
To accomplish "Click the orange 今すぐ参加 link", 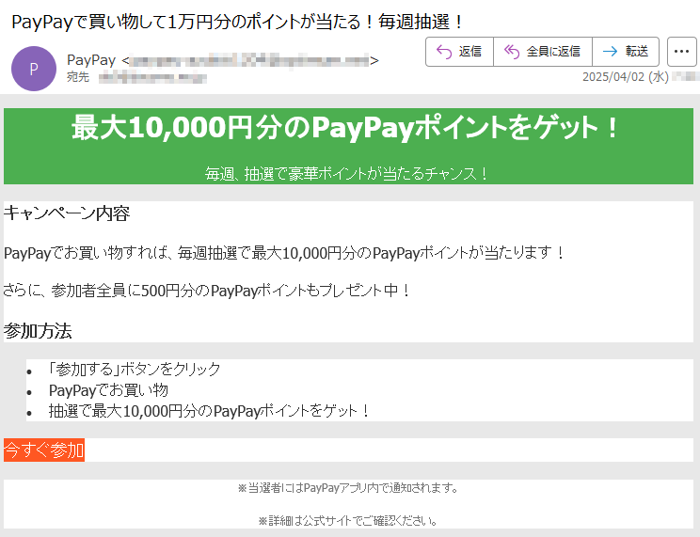I will coord(44,450).
